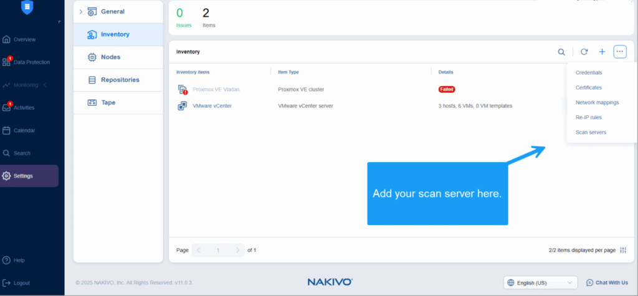The height and width of the screenshot is (296, 638).
Task: Click the Overview house icon
Action: (6, 39)
